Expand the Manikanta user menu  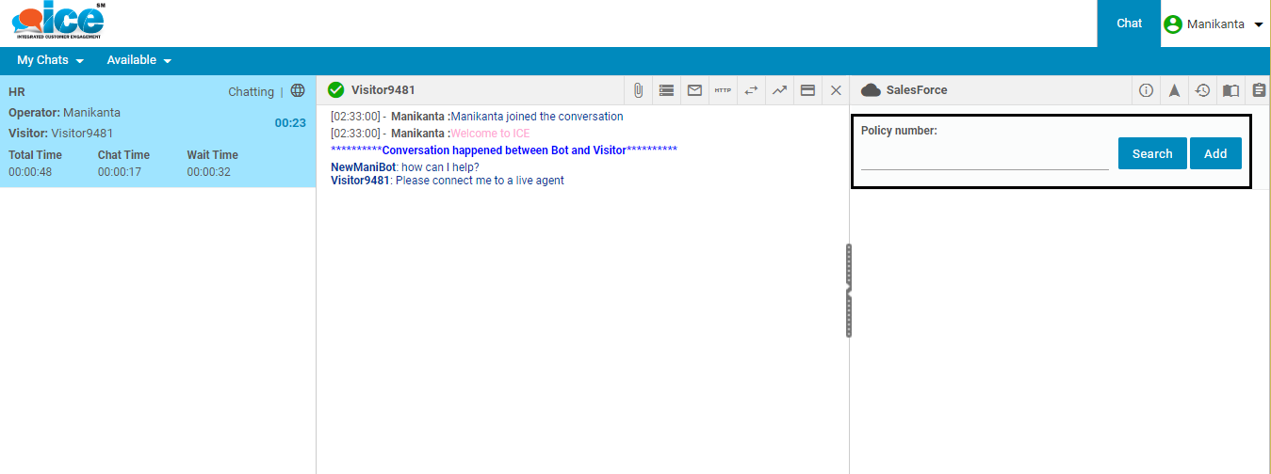pos(1214,24)
